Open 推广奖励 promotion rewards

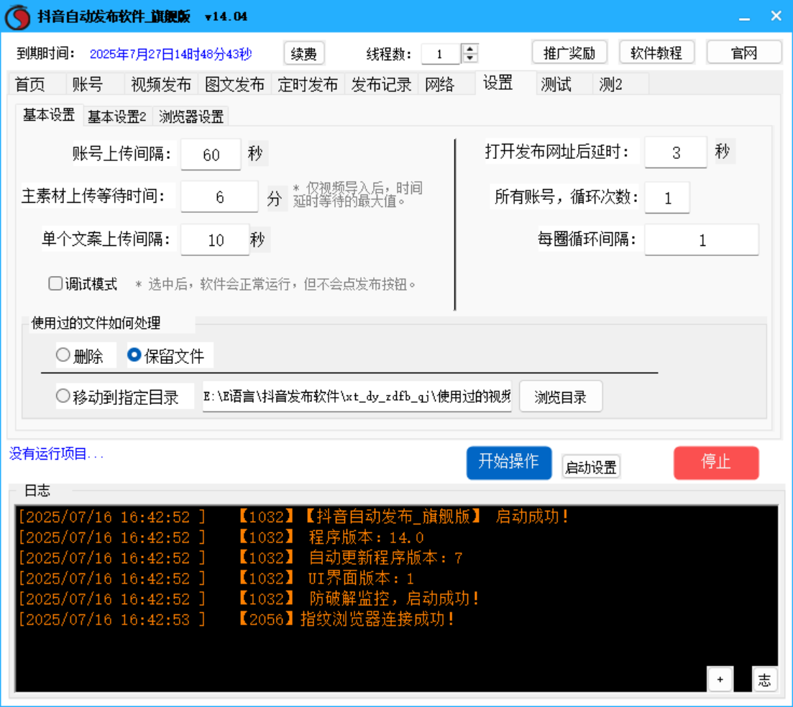(x=569, y=53)
